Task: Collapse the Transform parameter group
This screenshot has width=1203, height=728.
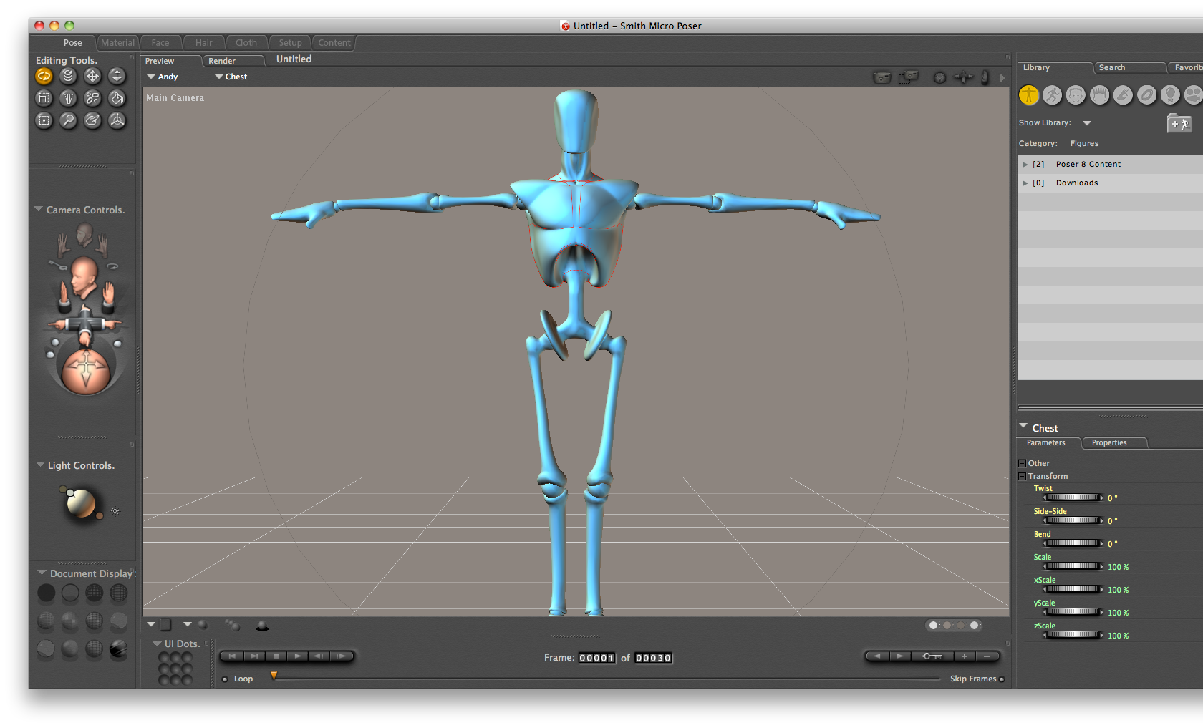Action: tap(1022, 476)
